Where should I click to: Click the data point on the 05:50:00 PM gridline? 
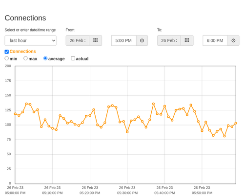pyautogui.click(x=202, y=131)
